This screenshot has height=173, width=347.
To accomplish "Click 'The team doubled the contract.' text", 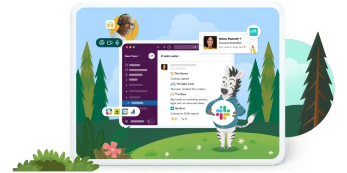I will [x=188, y=89].
